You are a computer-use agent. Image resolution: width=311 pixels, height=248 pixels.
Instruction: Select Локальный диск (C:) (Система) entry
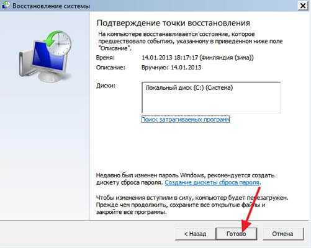click(189, 87)
